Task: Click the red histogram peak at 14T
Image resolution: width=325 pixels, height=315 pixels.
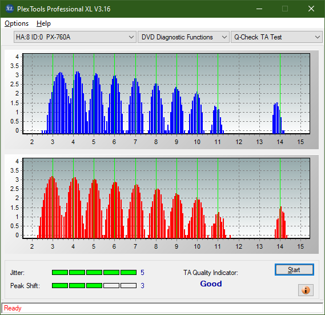Action: (x=281, y=222)
